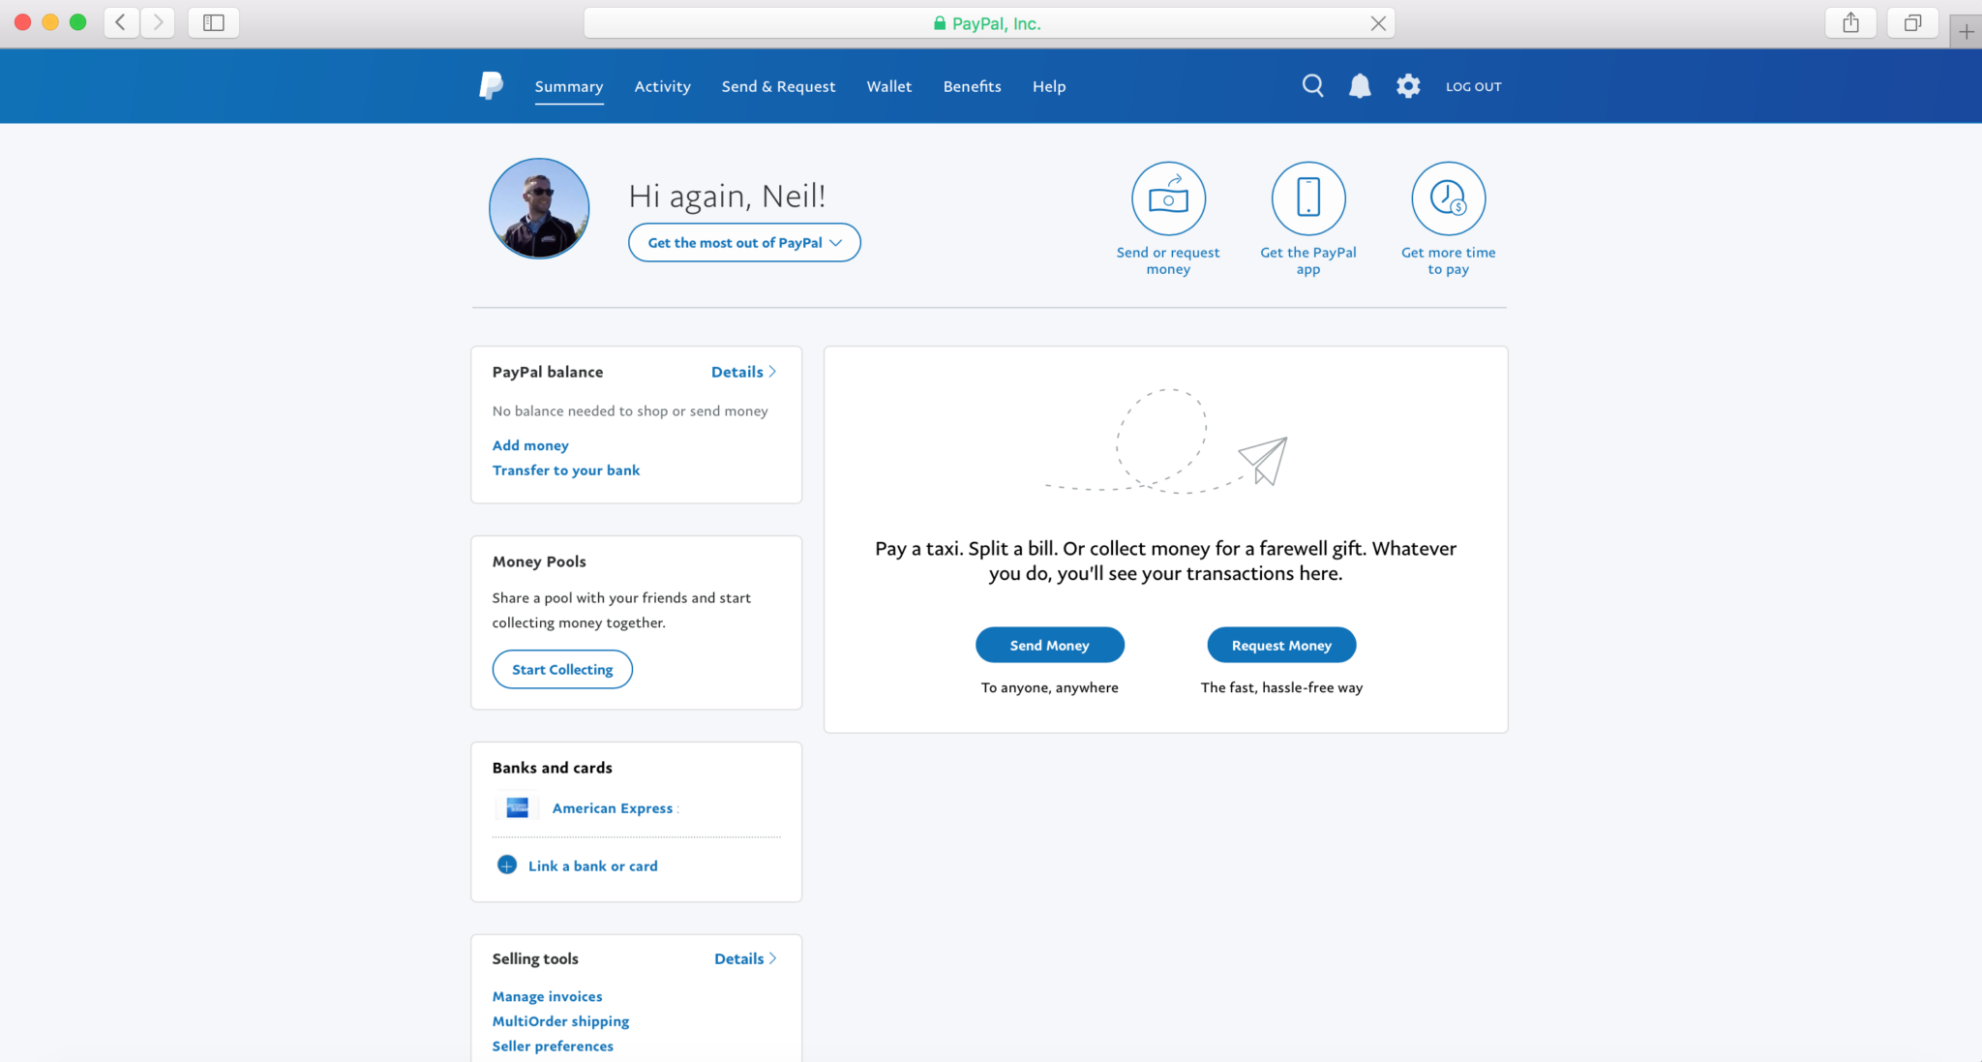
Task: Click Transfer to your bank link
Action: click(x=566, y=470)
